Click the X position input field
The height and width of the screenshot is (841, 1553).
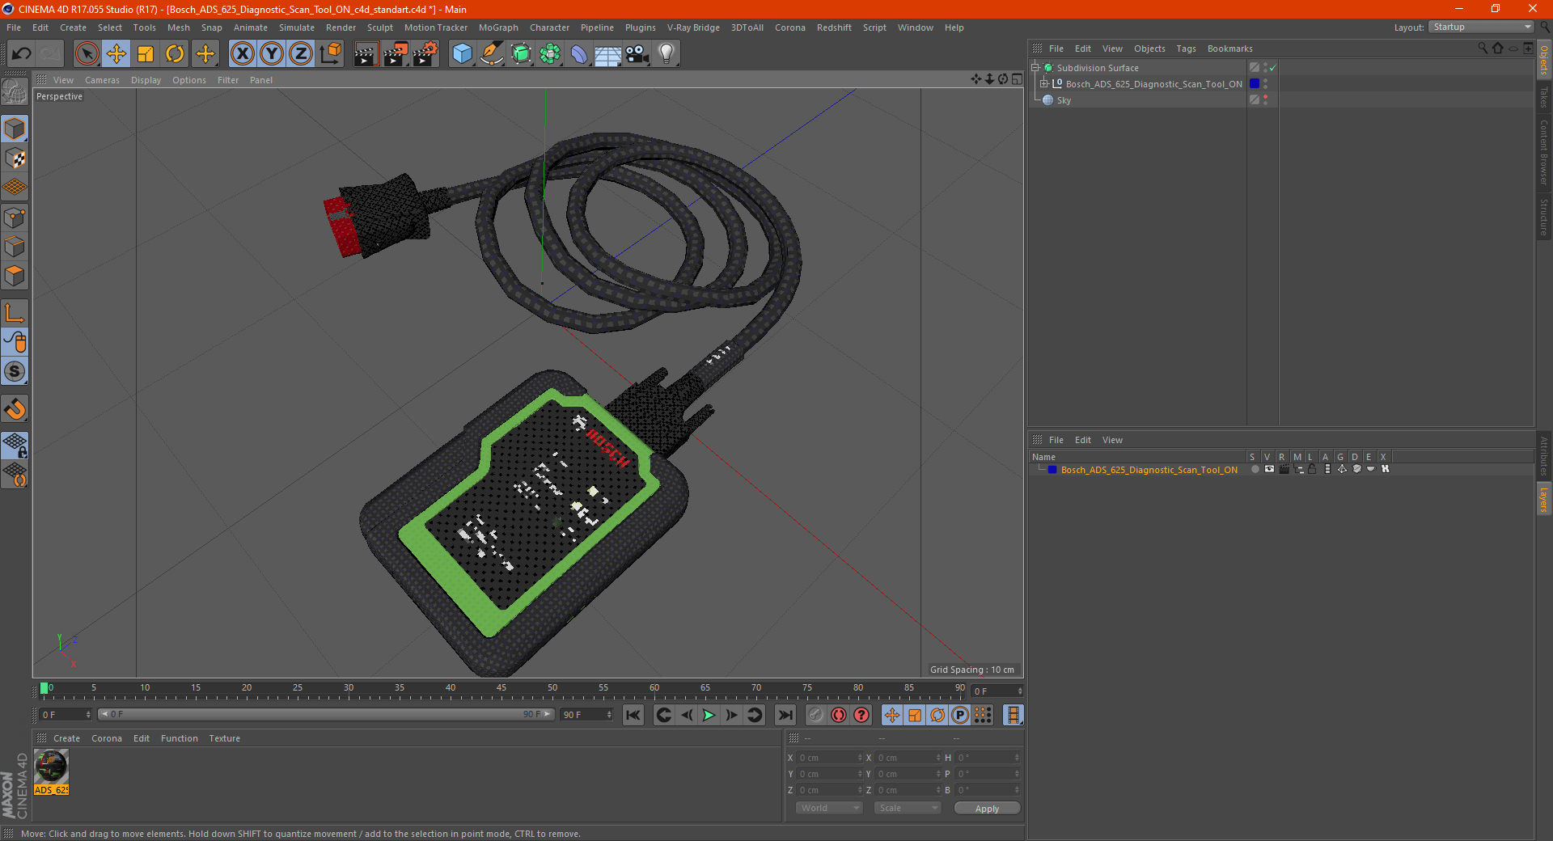click(x=830, y=758)
